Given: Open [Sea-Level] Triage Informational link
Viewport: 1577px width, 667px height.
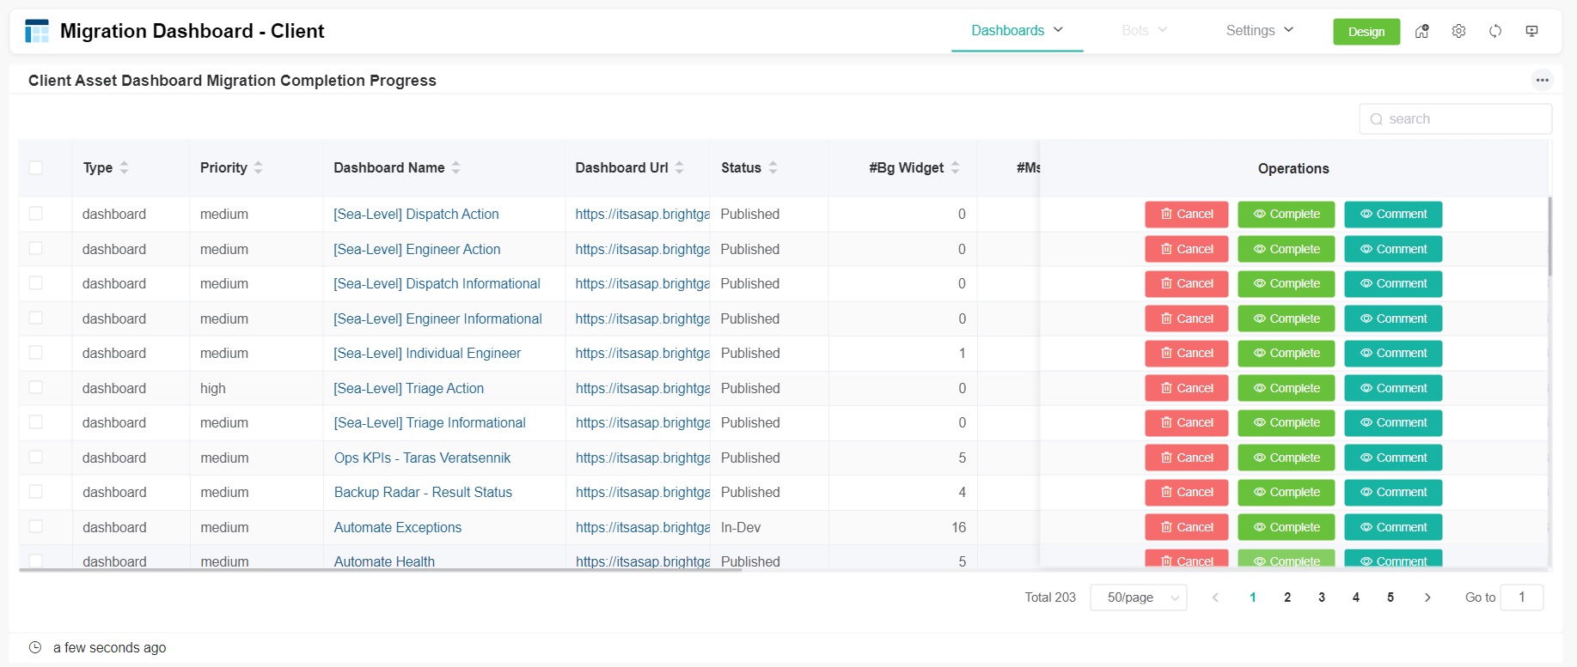Looking at the screenshot, I should point(430,422).
